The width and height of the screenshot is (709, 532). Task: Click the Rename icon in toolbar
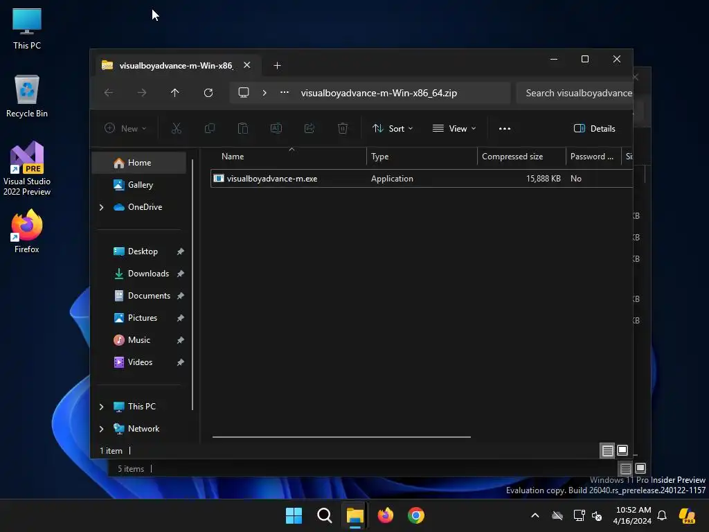point(276,128)
